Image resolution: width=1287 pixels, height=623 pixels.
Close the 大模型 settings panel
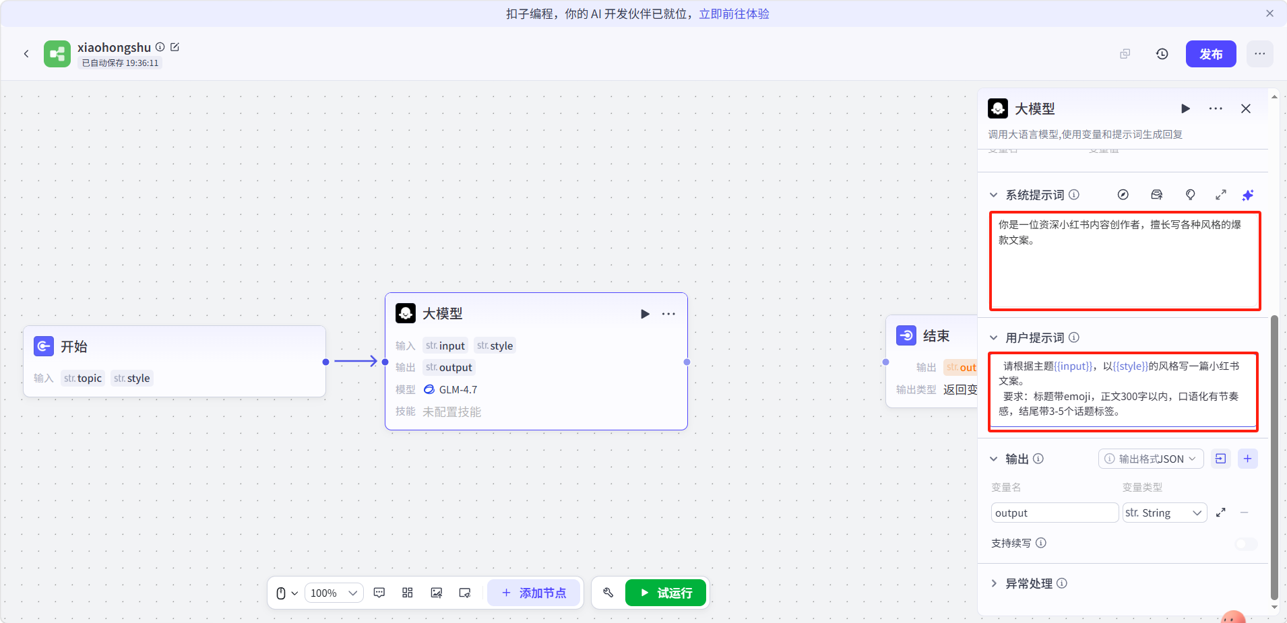point(1246,108)
